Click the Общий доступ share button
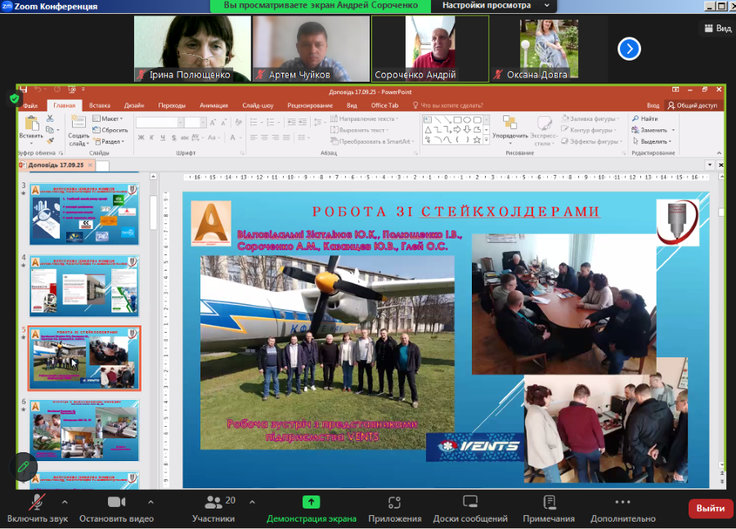 coord(692,105)
